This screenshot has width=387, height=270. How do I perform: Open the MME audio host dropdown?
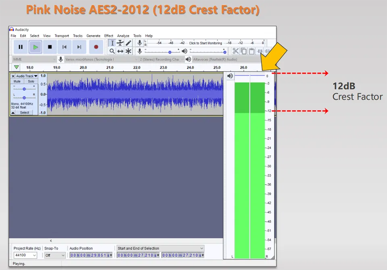click(35, 60)
